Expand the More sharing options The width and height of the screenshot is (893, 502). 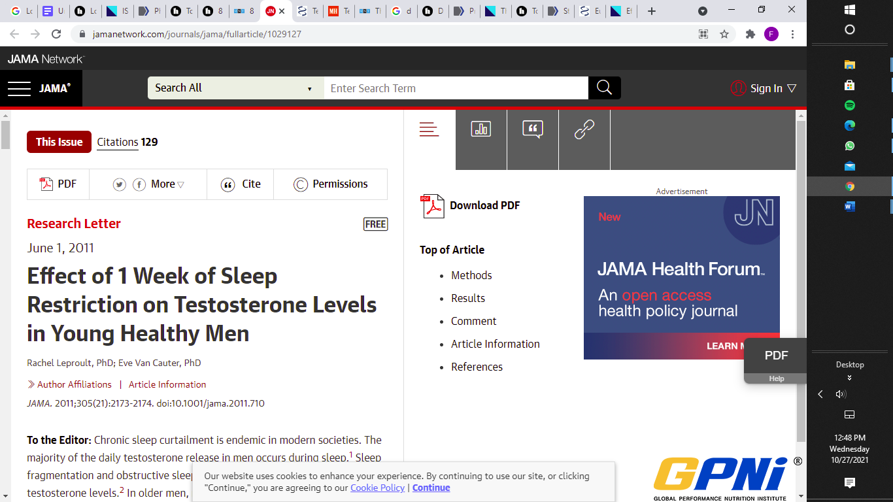tap(167, 184)
